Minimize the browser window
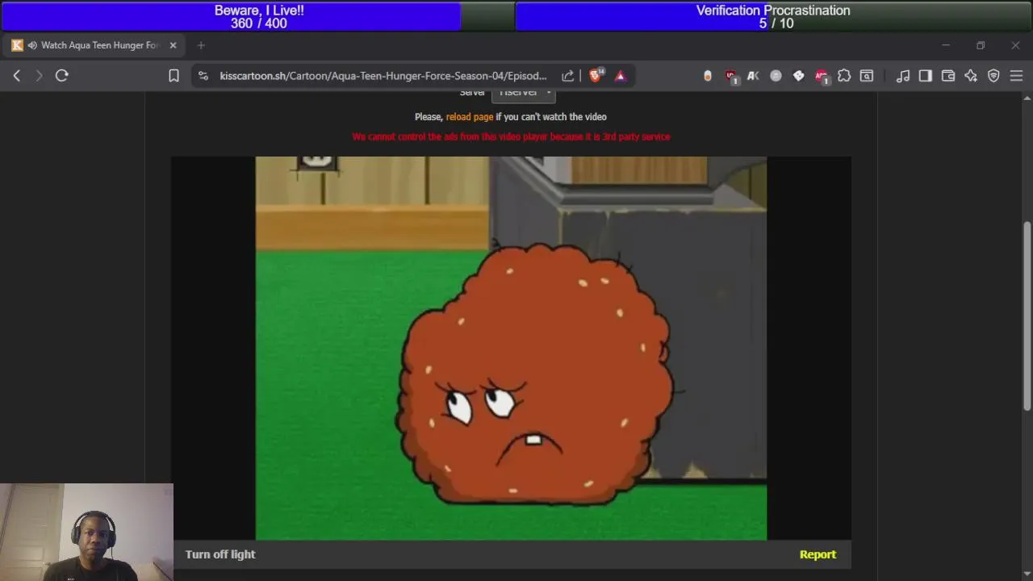This screenshot has height=581, width=1033. [x=946, y=45]
